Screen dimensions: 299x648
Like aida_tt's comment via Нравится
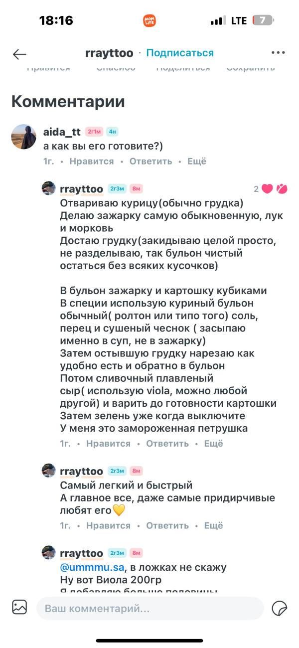click(x=91, y=161)
